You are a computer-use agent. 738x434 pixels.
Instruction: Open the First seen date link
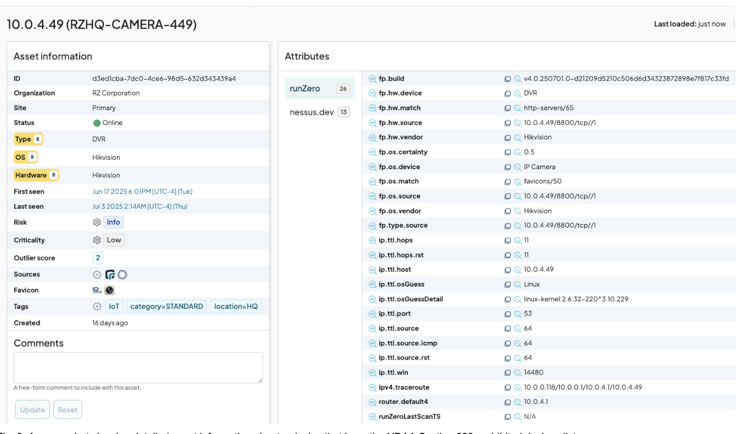(142, 192)
